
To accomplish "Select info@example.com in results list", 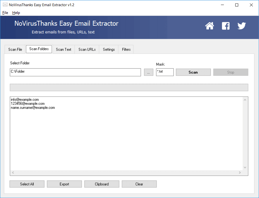I will click(x=25, y=99).
